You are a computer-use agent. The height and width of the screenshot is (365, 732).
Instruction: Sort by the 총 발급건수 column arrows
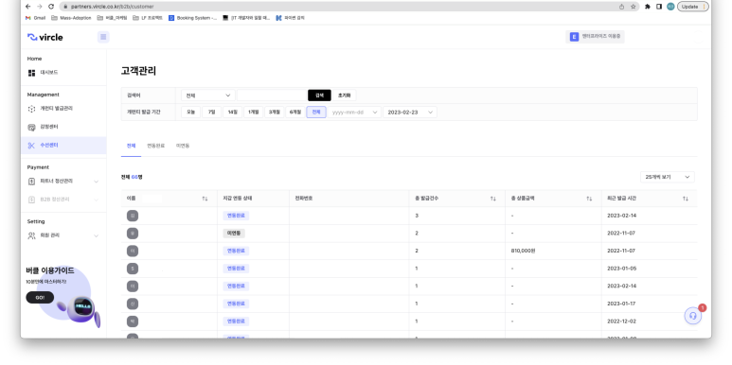click(493, 199)
